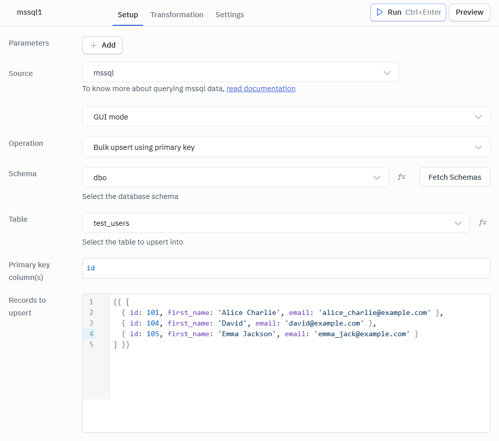
Task: Switch to the Settings tab
Action: click(x=230, y=15)
